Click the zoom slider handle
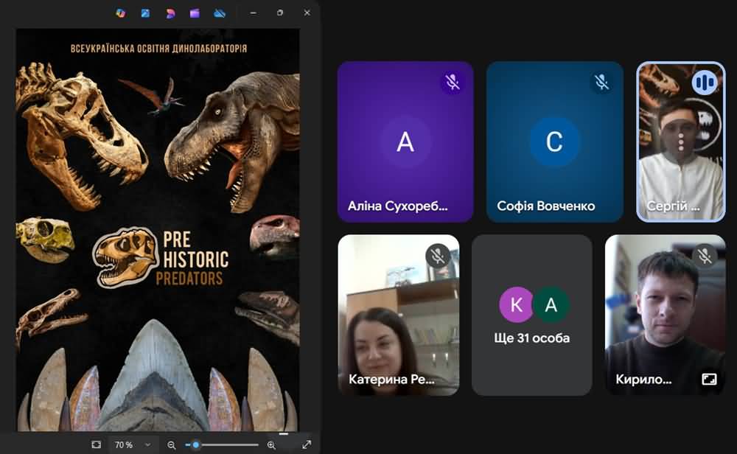The height and width of the screenshot is (454, 737). click(x=195, y=444)
